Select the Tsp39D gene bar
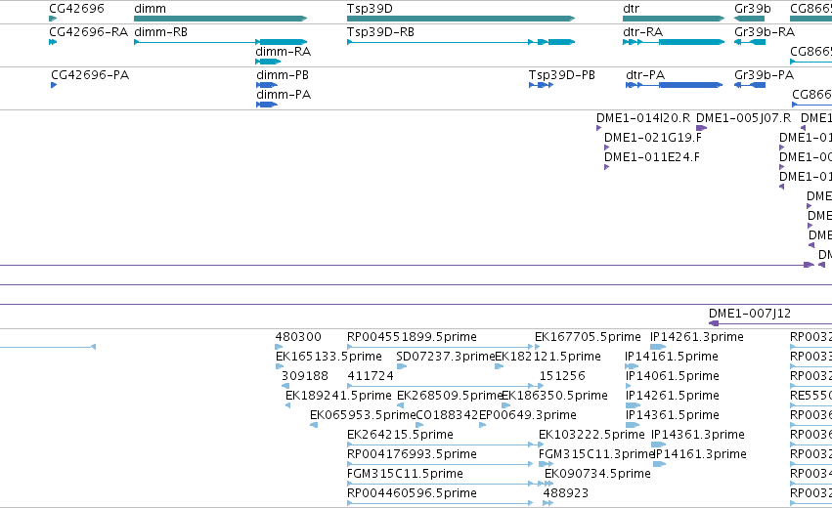832x508 pixels. [460, 19]
